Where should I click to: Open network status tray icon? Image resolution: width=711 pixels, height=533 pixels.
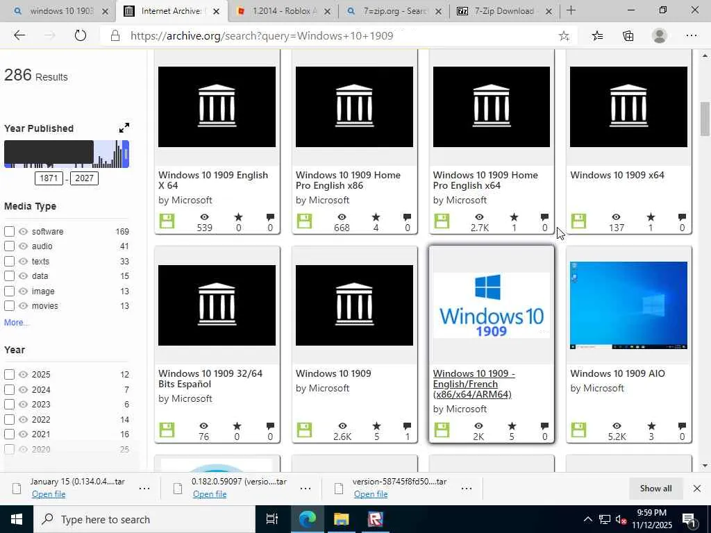605,519
